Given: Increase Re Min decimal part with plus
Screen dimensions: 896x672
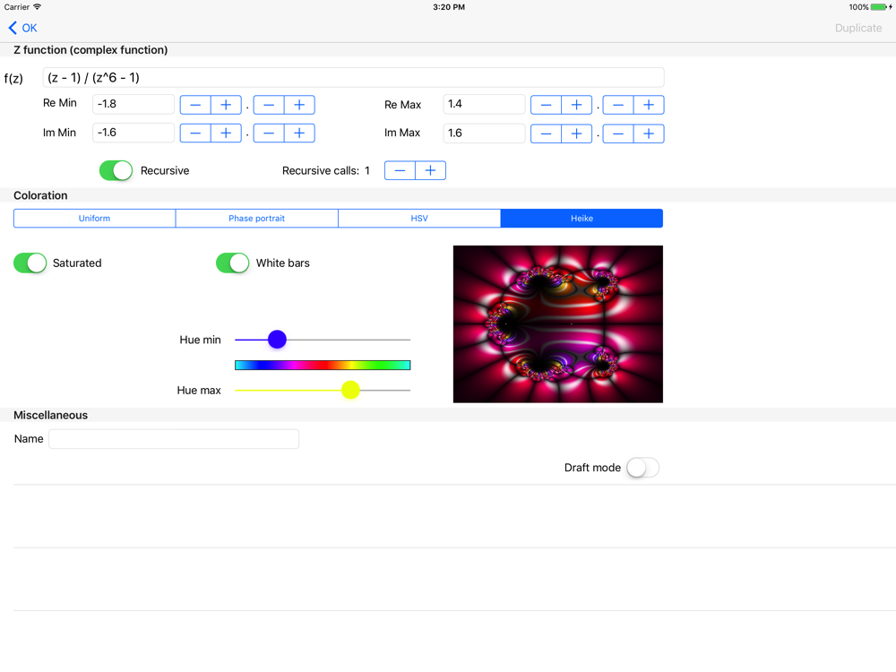Looking at the screenshot, I should 299,105.
